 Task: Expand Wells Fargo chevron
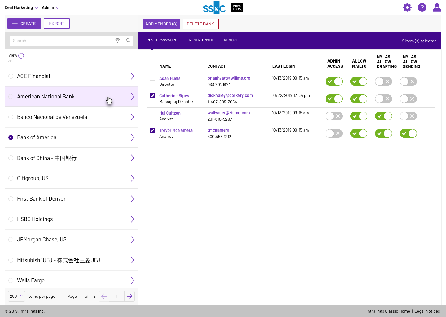pyautogui.click(x=133, y=280)
